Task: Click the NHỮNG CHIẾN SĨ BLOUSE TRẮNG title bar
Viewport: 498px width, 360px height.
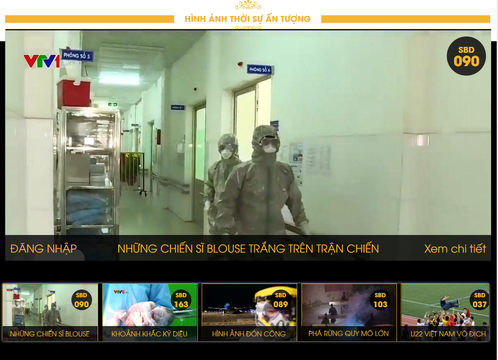Action: tap(249, 248)
